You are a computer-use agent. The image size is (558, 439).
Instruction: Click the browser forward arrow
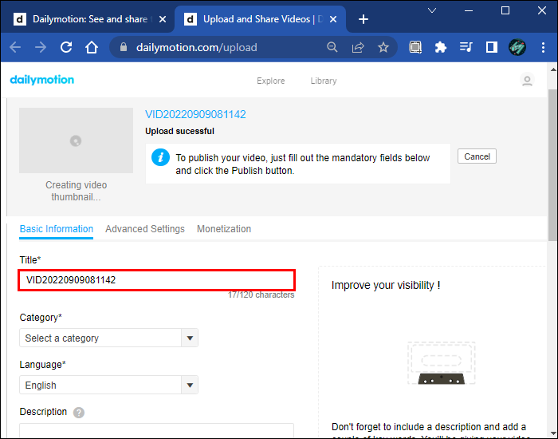(41, 47)
